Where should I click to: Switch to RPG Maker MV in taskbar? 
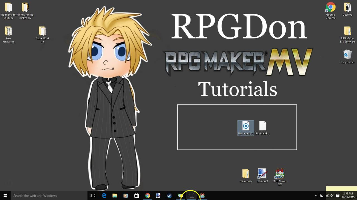point(202,196)
